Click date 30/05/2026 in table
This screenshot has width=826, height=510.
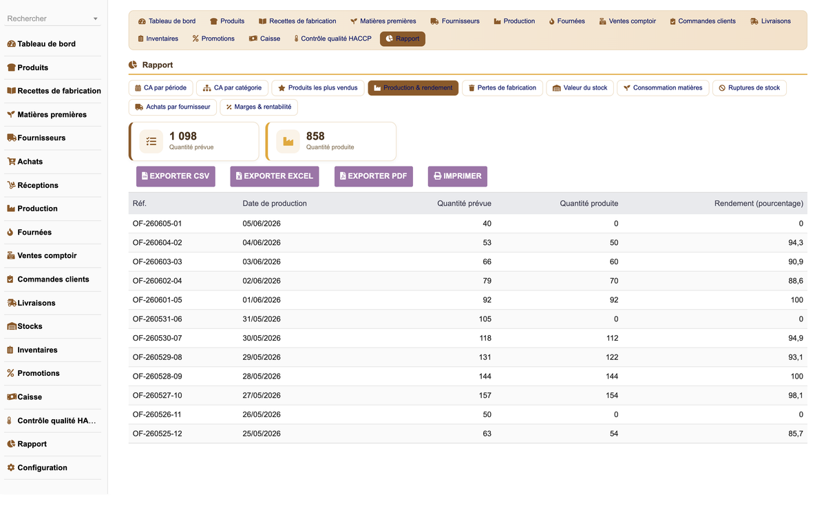pyautogui.click(x=262, y=338)
